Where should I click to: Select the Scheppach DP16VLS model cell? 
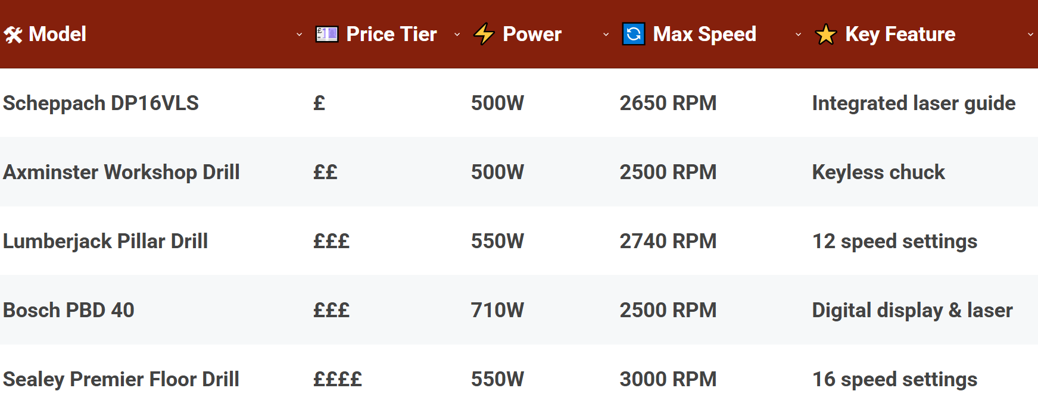point(101,104)
